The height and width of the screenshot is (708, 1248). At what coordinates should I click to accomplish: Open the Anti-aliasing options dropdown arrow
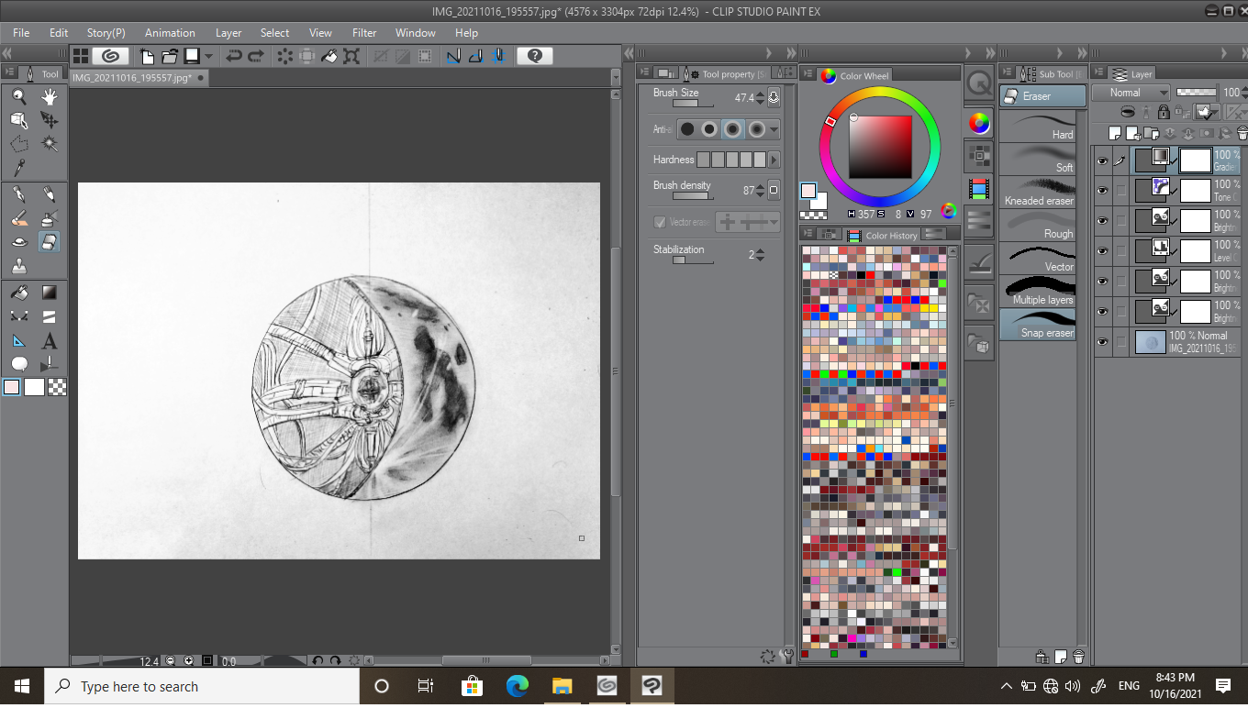point(774,129)
